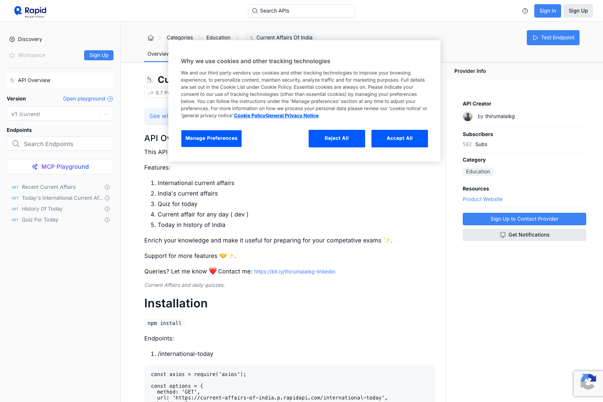603x402 pixels.
Task: Focus the Search Endpoints field
Action: (x=63, y=144)
